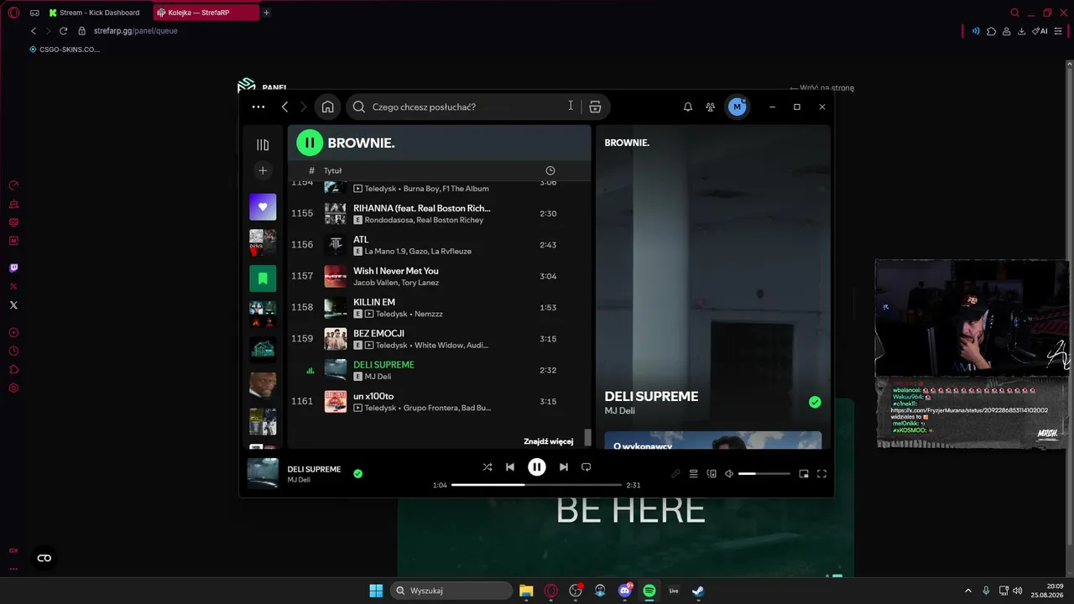Screen dimensions: 1074x604
Task: Open Windows Start menu
Action: coord(376,591)
